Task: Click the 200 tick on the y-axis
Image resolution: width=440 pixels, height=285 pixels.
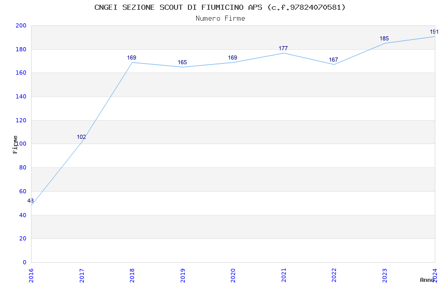Action: click(21, 26)
